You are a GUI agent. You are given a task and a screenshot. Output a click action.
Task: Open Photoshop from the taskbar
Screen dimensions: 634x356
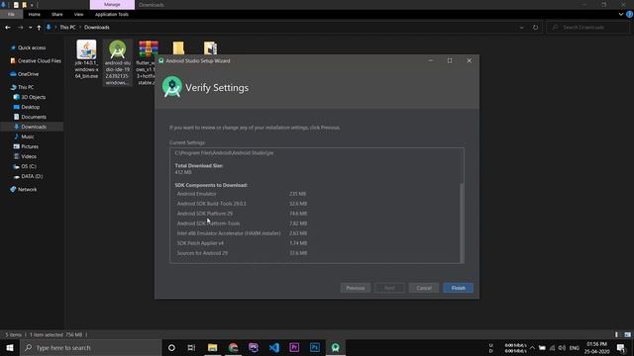(x=315, y=347)
